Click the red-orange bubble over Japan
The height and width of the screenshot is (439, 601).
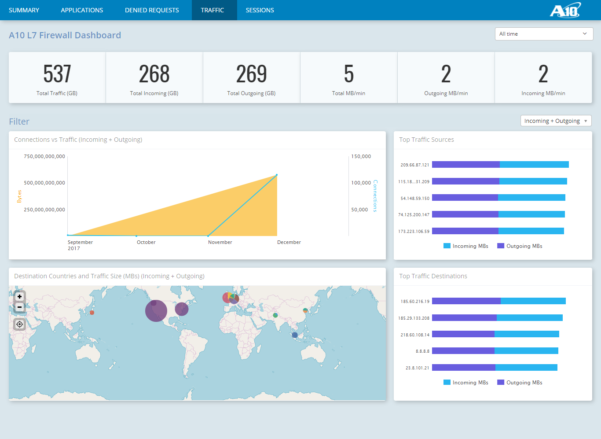[x=92, y=313]
